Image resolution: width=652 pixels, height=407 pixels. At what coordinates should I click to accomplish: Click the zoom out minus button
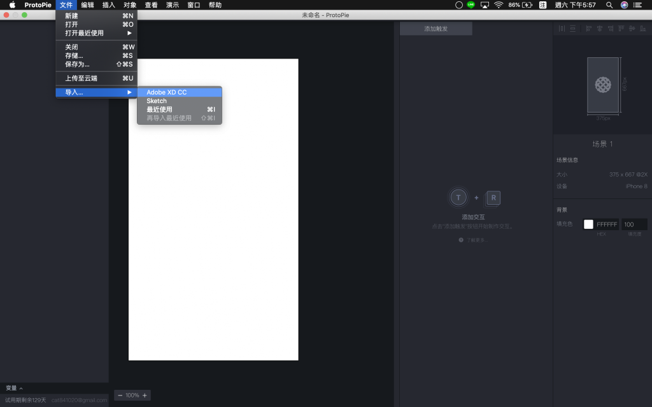tap(120, 396)
